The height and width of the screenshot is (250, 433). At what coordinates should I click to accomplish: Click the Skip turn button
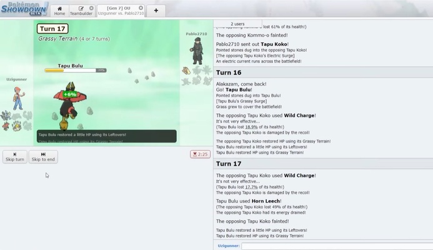click(15, 157)
